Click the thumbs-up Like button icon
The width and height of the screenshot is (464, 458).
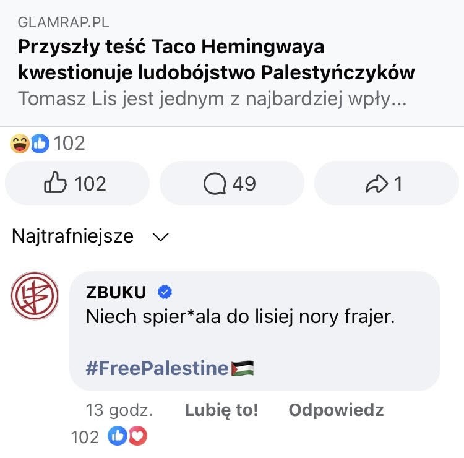tap(56, 184)
